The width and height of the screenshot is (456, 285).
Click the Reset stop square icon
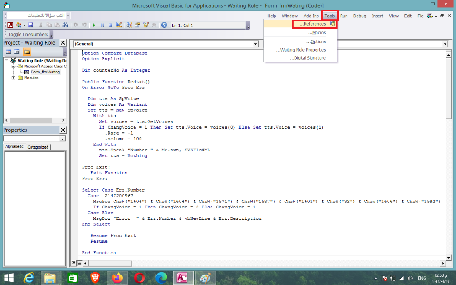tap(110, 25)
